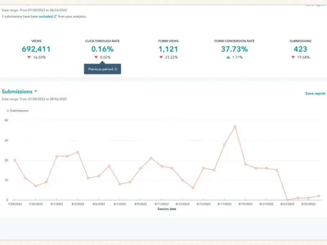
Task: Expand the Submissions chart title dropdown
Action: click(x=36, y=91)
